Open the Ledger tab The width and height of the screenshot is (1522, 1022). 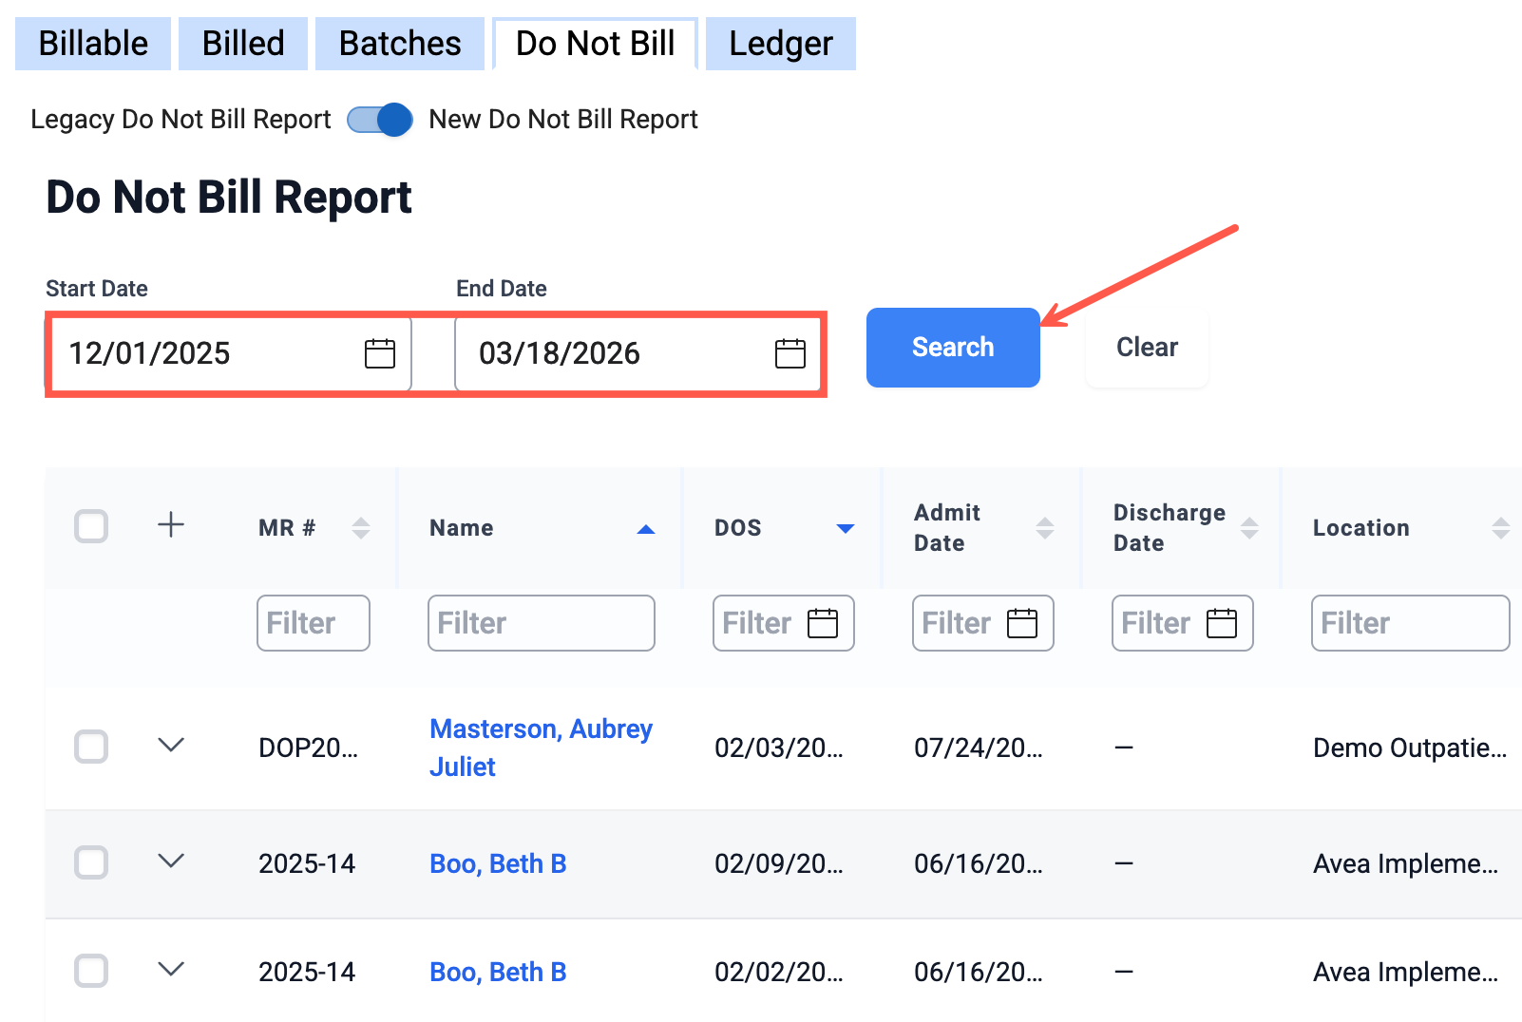(x=780, y=44)
